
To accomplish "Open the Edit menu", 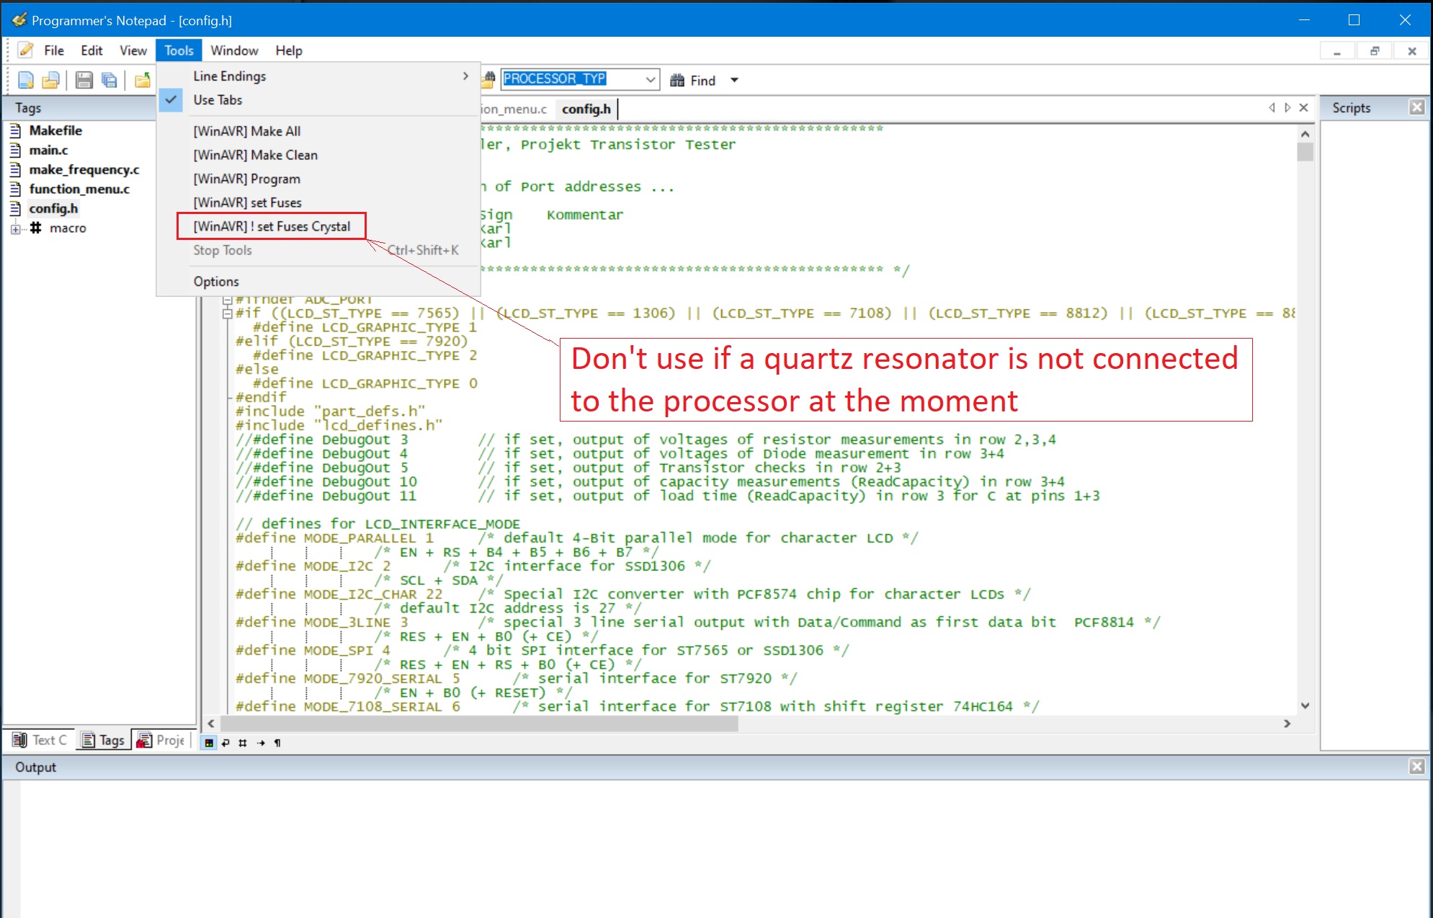I will tap(91, 50).
